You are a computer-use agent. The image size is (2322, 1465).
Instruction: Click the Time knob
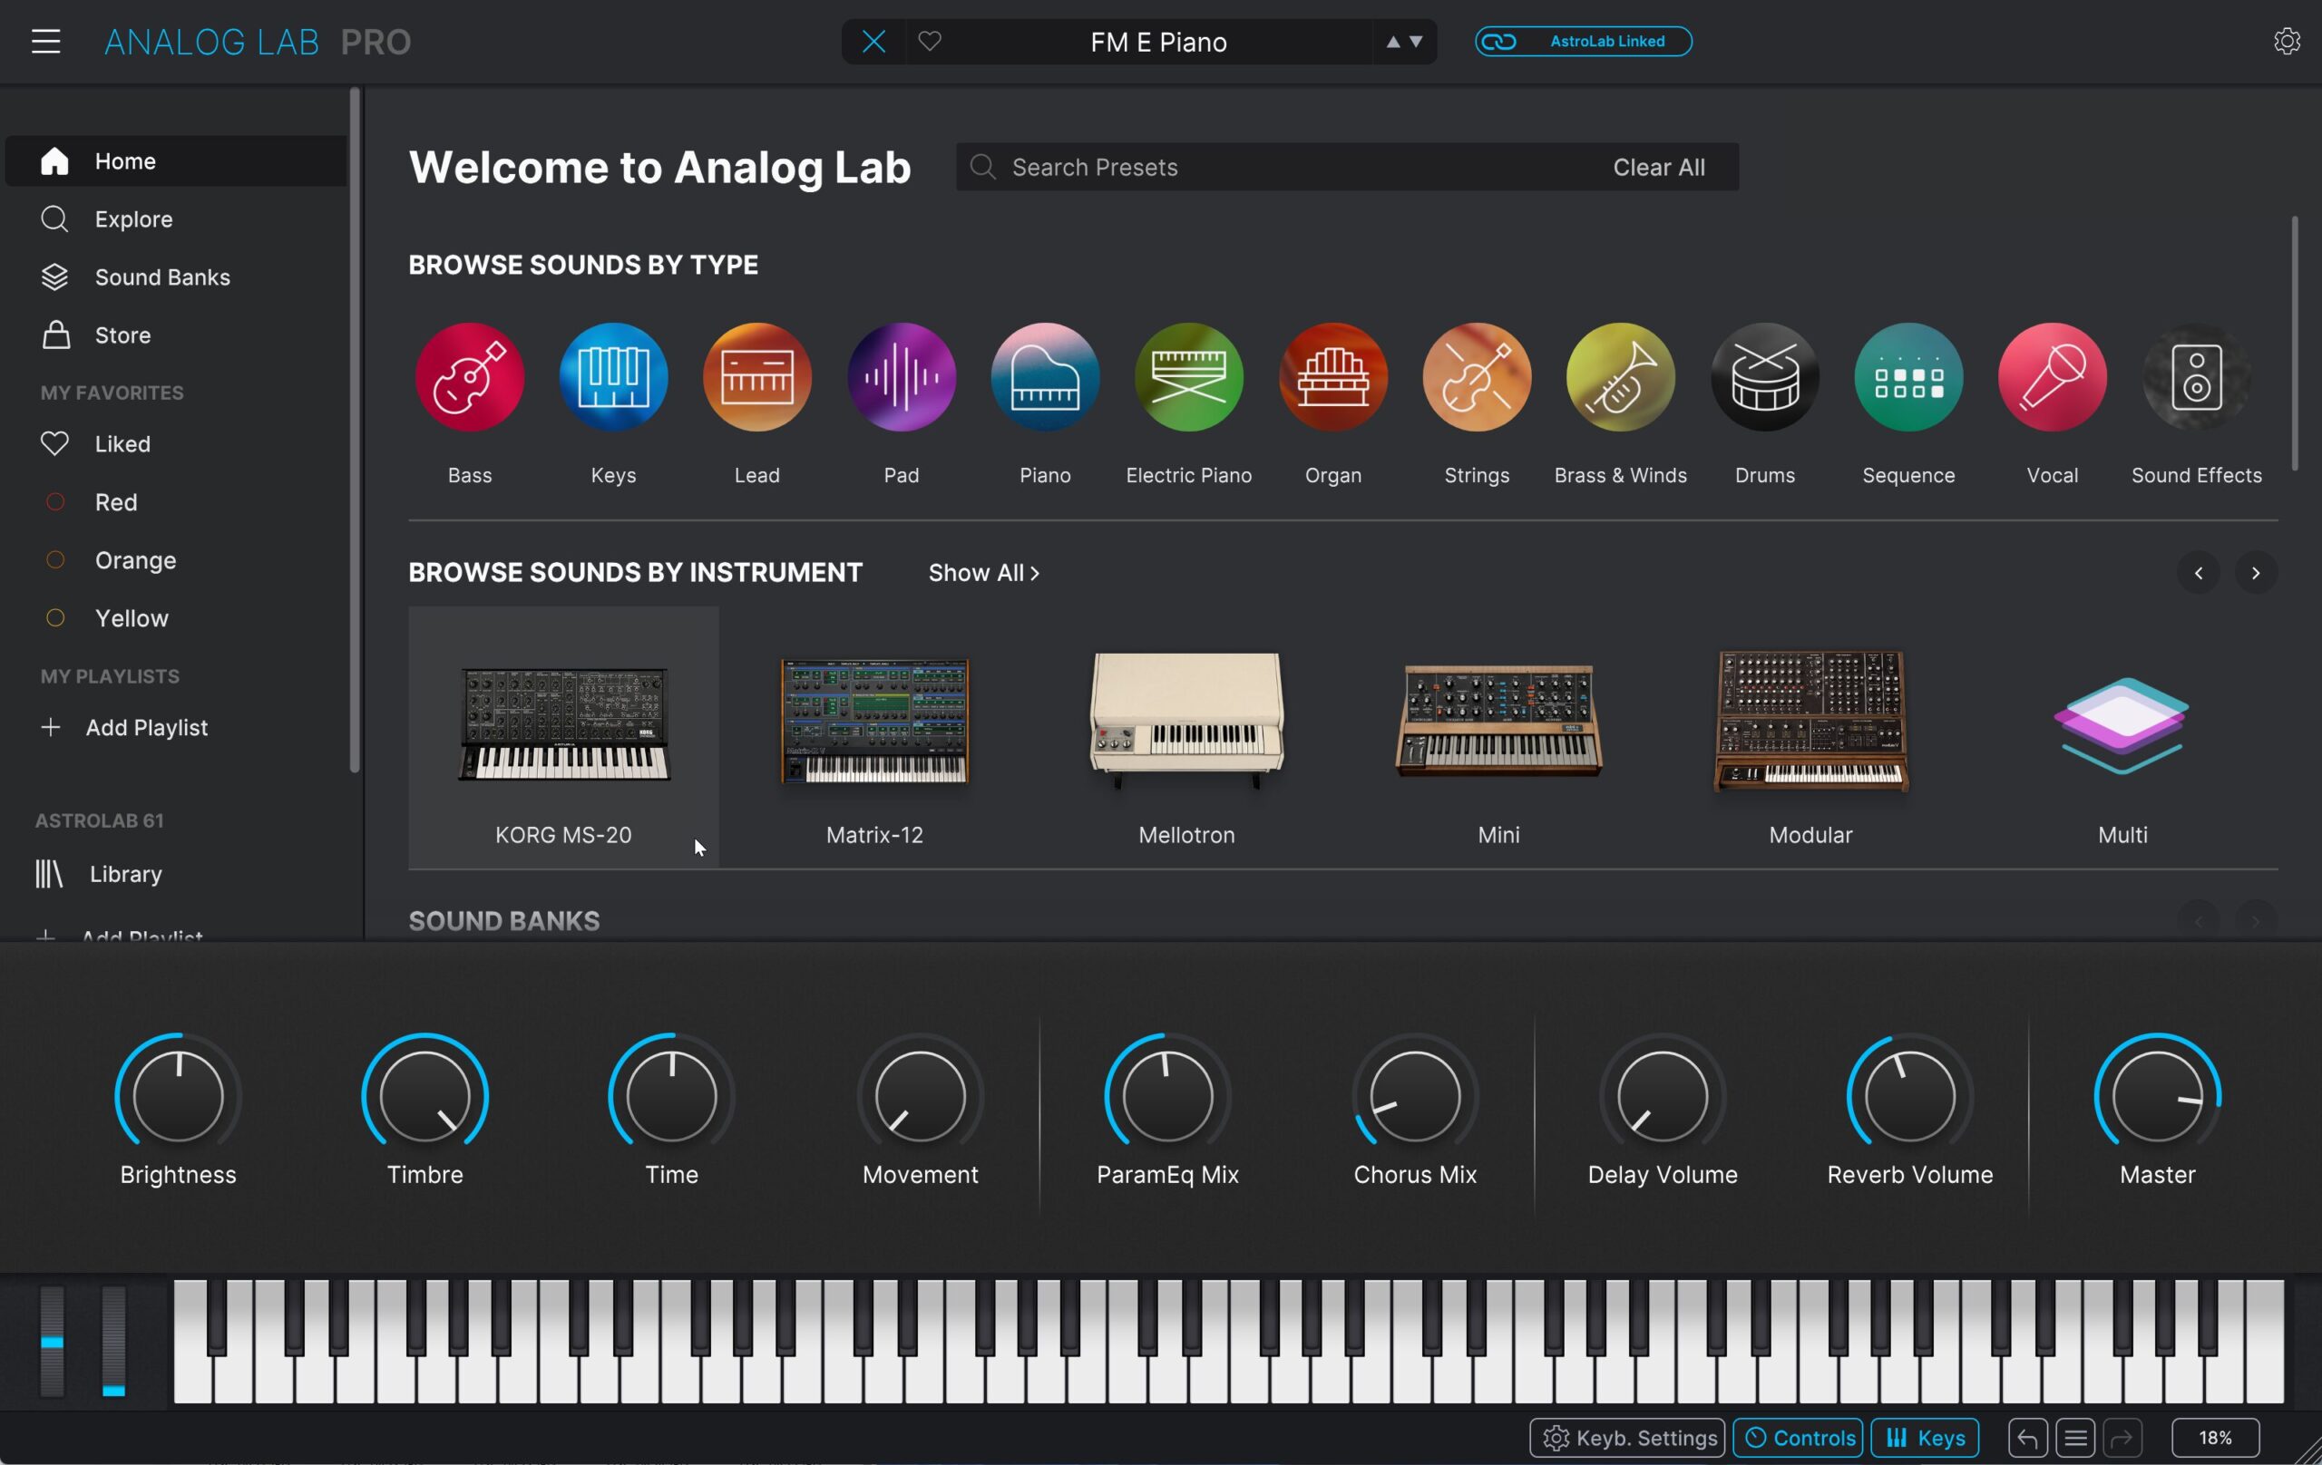click(x=672, y=1095)
